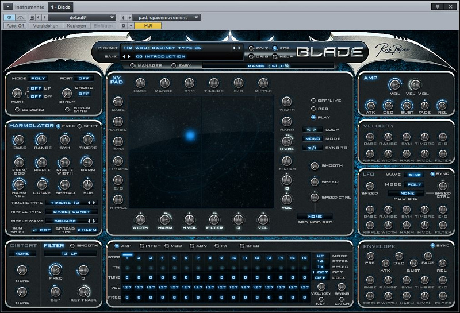Viewport: 460px width, 313px height.
Task: Click the XY pad SMOOTH knob
Action: (x=315, y=166)
